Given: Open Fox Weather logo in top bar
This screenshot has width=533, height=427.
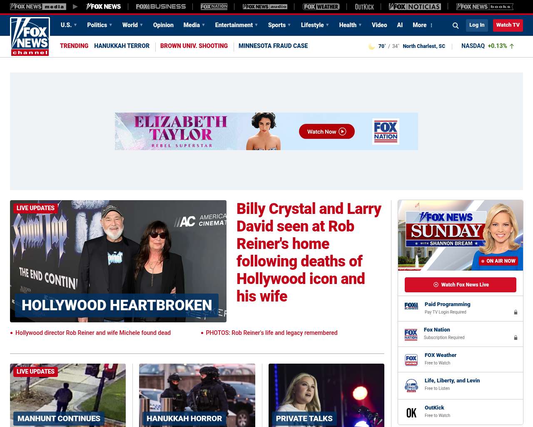Looking at the screenshot, I should pyautogui.click(x=321, y=7).
